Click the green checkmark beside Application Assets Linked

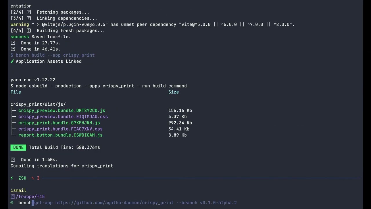[12, 61]
